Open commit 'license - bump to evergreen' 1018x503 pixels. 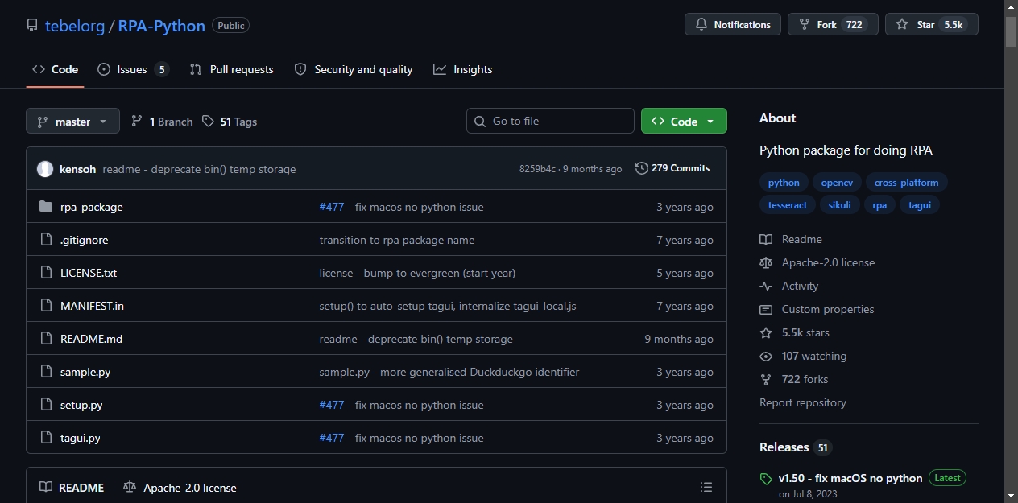pos(417,273)
